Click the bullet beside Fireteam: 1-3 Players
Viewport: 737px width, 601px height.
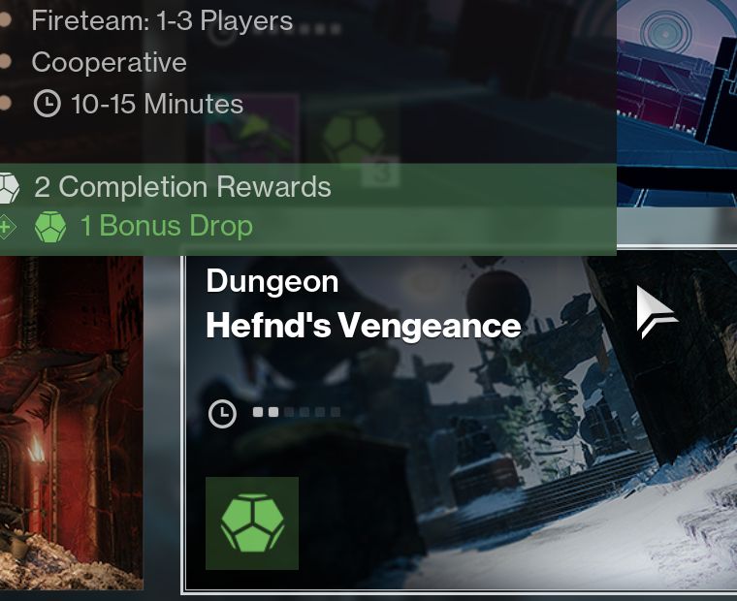5,20
